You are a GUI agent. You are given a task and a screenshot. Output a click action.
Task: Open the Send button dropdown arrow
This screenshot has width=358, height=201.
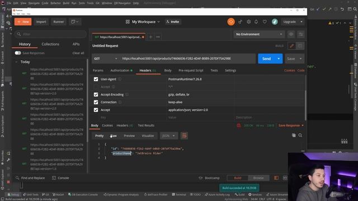click(279, 59)
